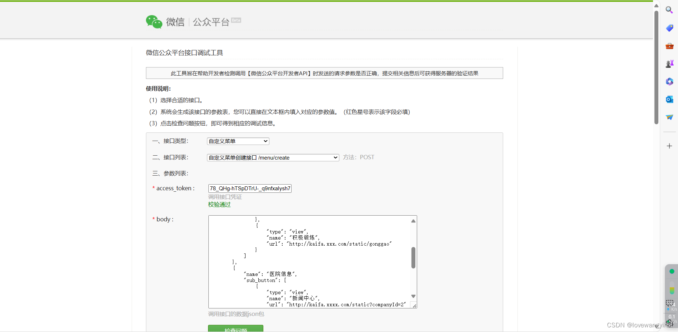Image resolution: width=678 pixels, height=332 pixels.
Task: Open the paper plane sidebar icon
Action: (669, 117)
